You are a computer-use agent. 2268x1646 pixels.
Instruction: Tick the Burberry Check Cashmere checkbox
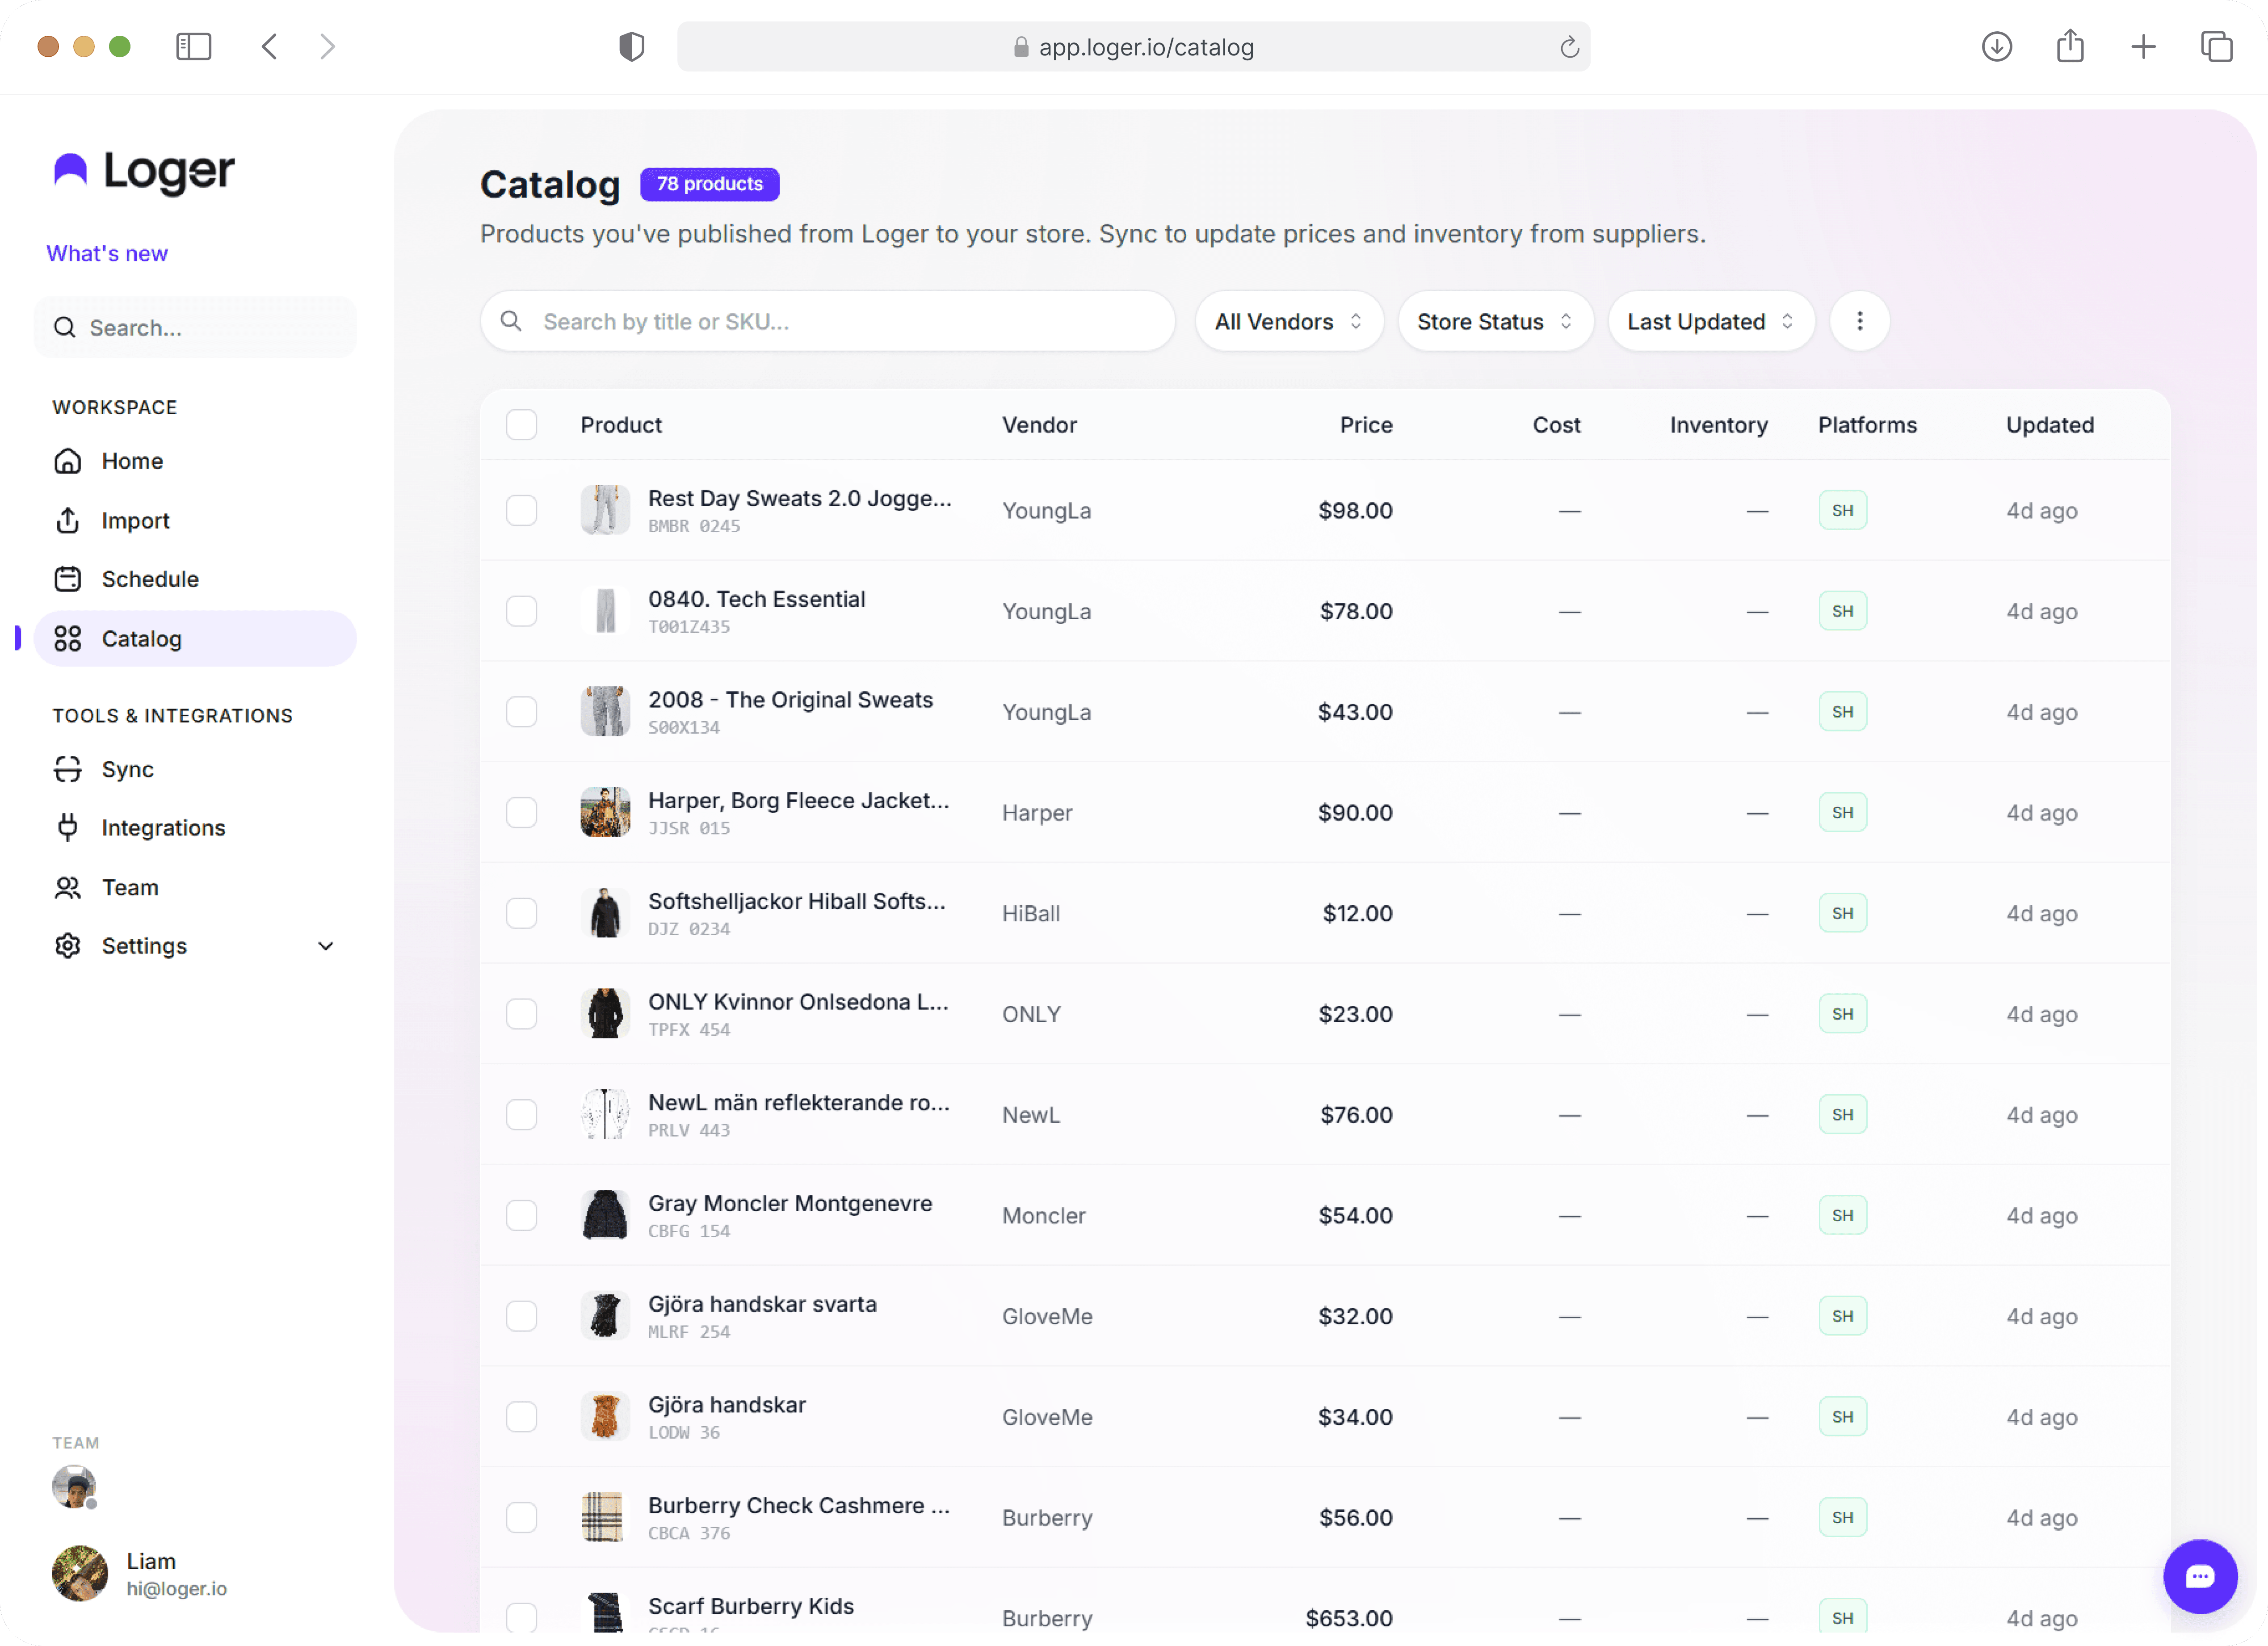[521, 1516]
